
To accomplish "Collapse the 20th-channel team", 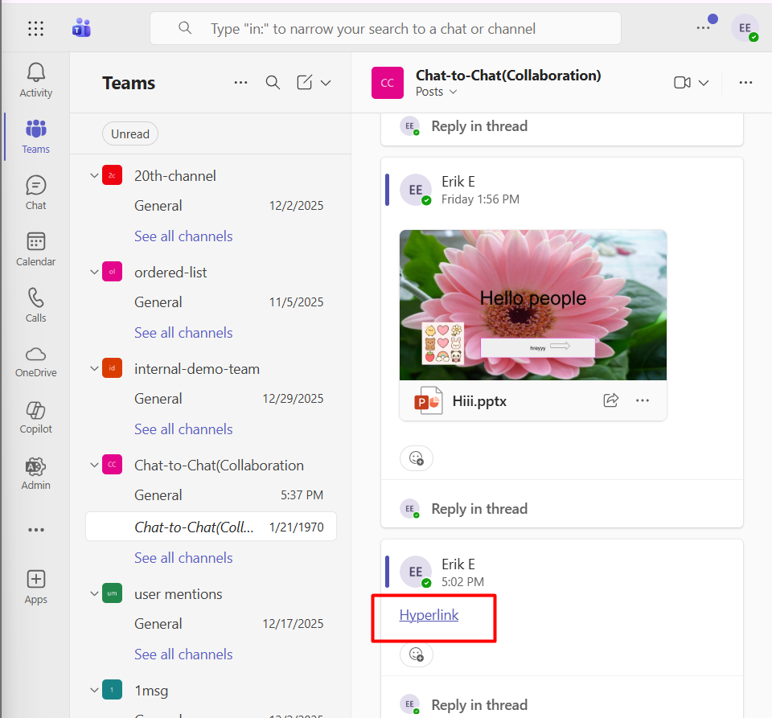I will pos(94,175).
